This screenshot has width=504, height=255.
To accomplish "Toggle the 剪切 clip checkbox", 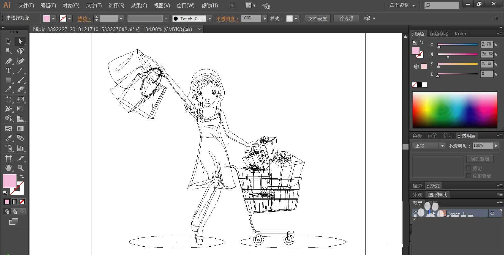I will [468, 168].
